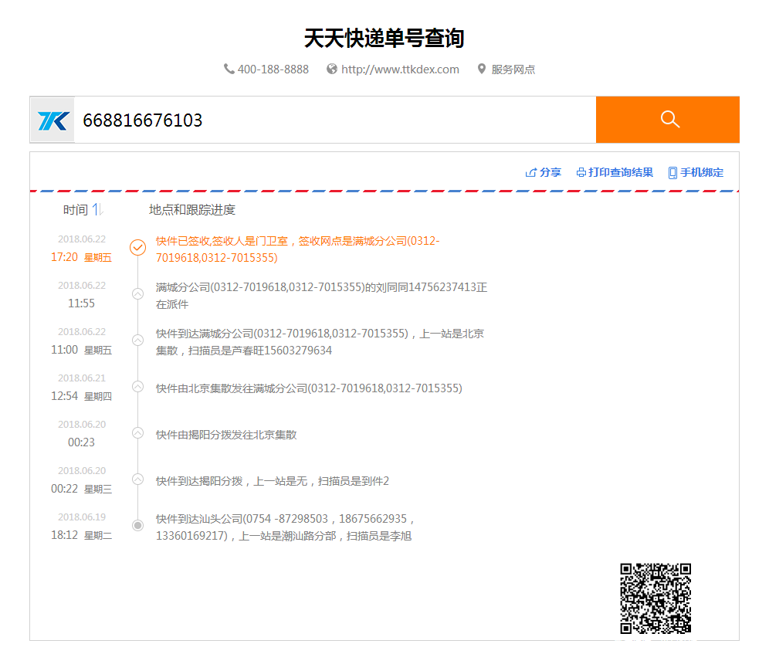This screenshot has width=769, height=654.
Task: Click the TTK express logo icon
Action: click(53, 120)
